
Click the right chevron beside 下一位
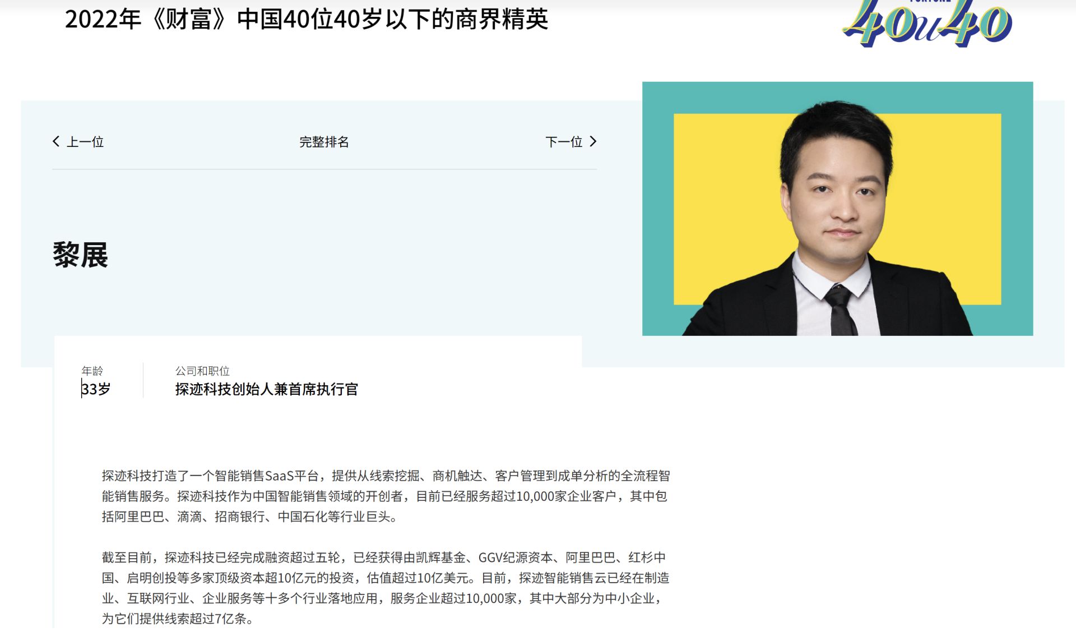[593, 141]
